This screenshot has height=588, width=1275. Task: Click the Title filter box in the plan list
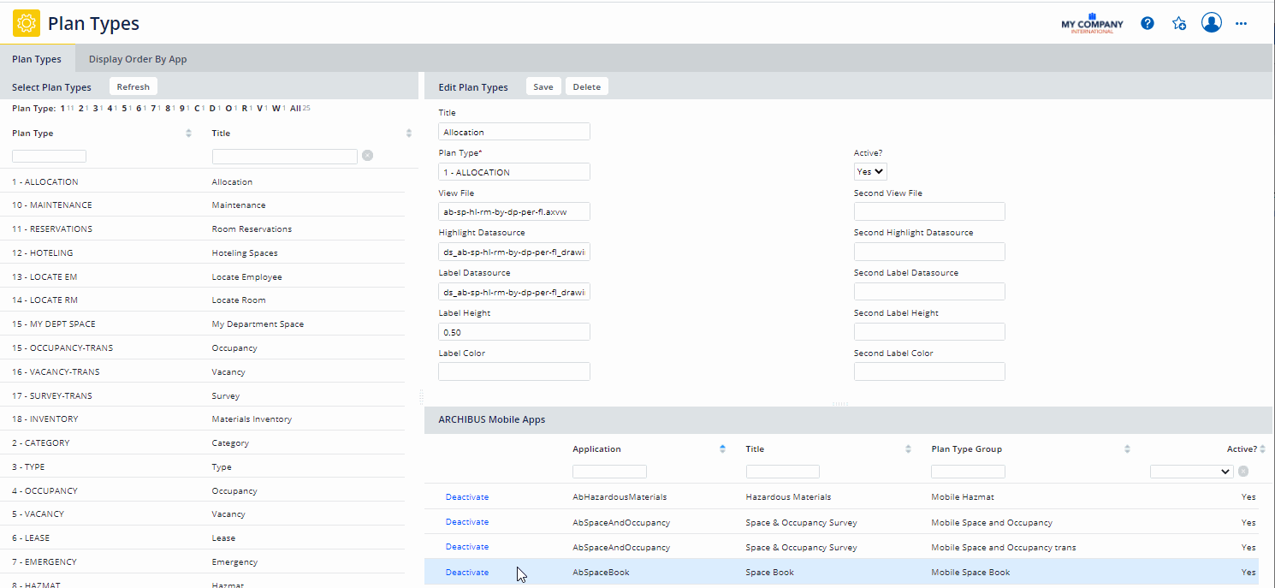(x=285, y=157)
